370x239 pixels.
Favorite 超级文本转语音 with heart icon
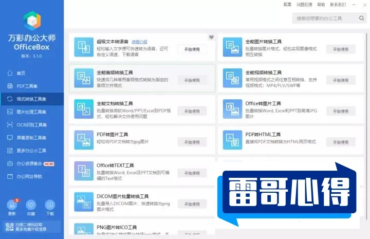pyautogui.click(x=211, y=38)
